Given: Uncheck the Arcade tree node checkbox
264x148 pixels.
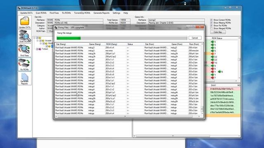Looking at the screenshot, I should 40,41.
